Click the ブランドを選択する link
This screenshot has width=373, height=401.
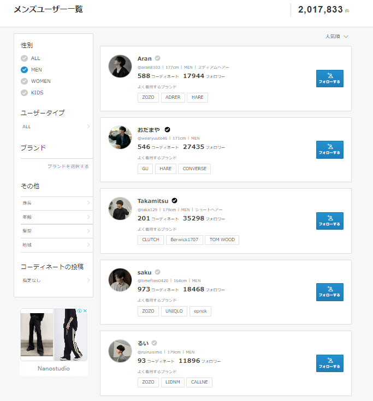point(68,166)
